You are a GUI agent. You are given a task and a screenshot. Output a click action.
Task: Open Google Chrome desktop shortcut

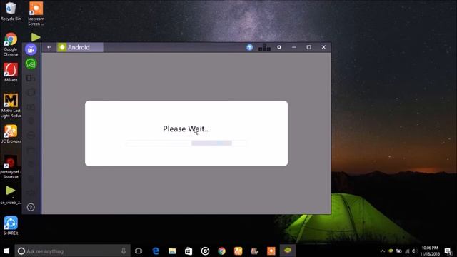pyautogui.click(x=11, y=44)
